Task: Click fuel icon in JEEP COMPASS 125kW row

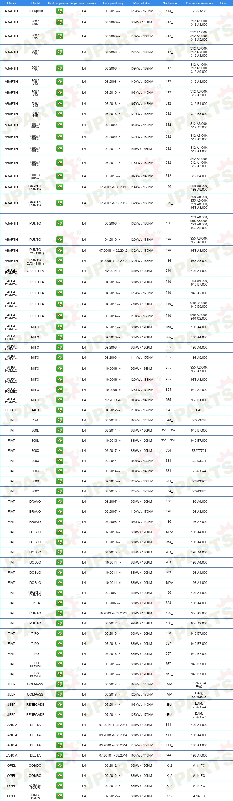Action: click(60, 694)
